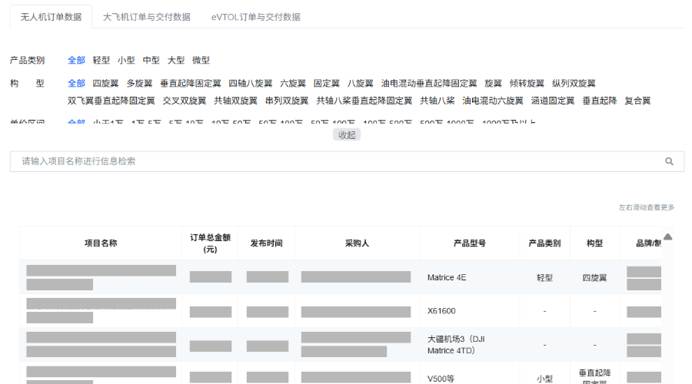
Task: Choose 四旋翼 configuration filter
Action: (x=105, y=83)
